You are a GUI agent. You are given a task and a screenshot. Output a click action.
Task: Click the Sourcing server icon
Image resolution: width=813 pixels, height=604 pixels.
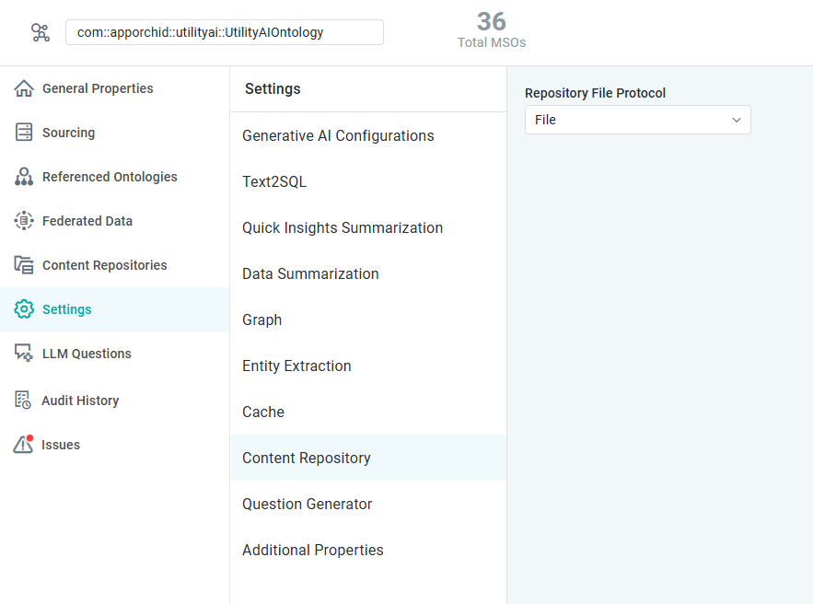[x=24, y=133]
